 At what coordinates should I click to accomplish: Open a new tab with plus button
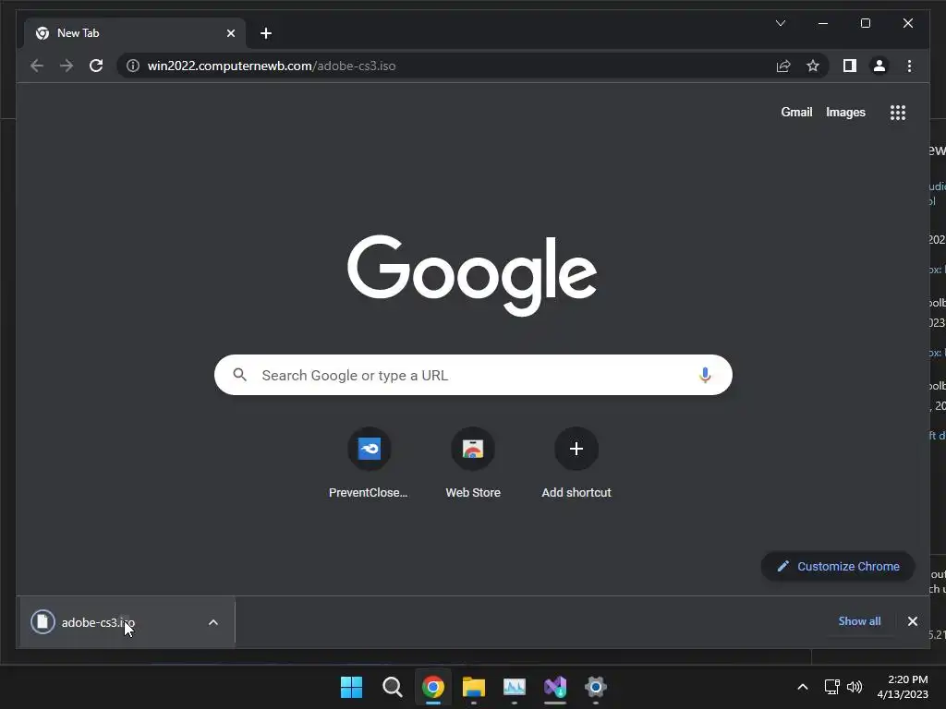(266, 33)
